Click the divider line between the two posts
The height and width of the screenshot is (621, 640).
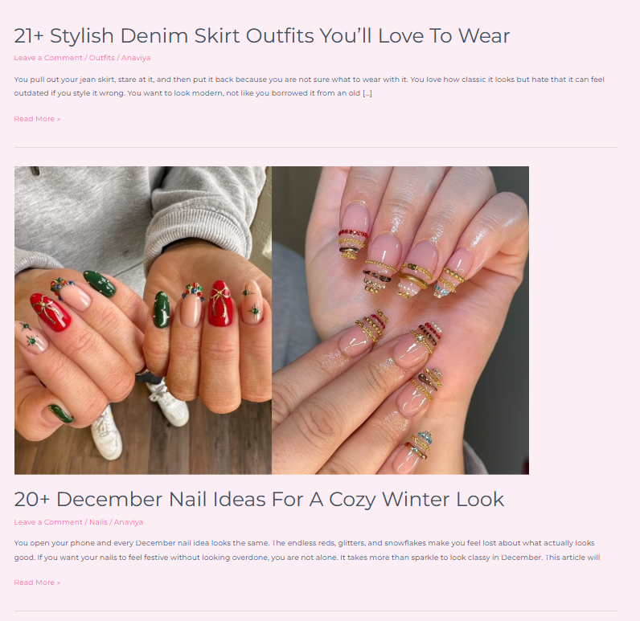tap(315, 147)
